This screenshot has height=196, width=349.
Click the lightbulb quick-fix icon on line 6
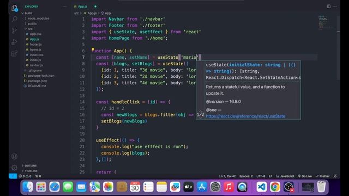93,50
